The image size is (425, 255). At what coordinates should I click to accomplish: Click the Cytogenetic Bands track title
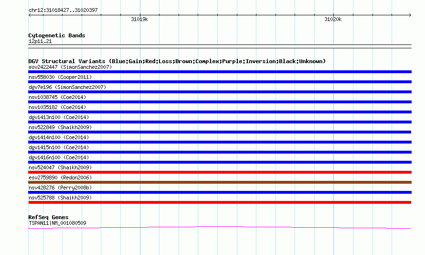coord(57,35)
